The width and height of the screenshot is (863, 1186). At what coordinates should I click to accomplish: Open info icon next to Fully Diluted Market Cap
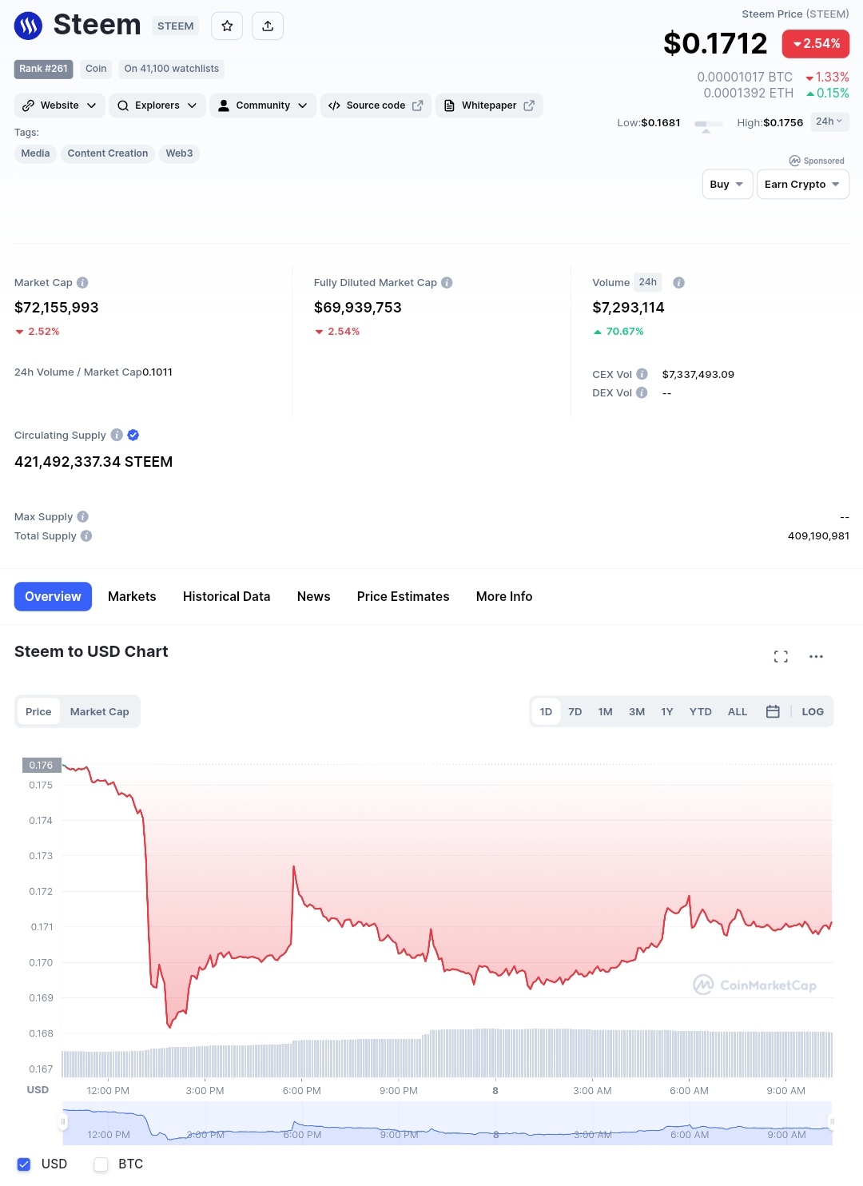pos(447,283)
